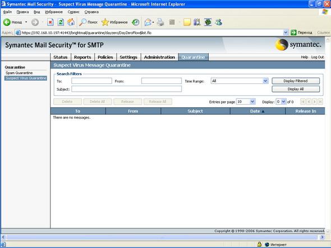Screen dimensions: 331x248
Task: Go to next page of results icon
Action: pyautogui.click(x=315, y=102)
